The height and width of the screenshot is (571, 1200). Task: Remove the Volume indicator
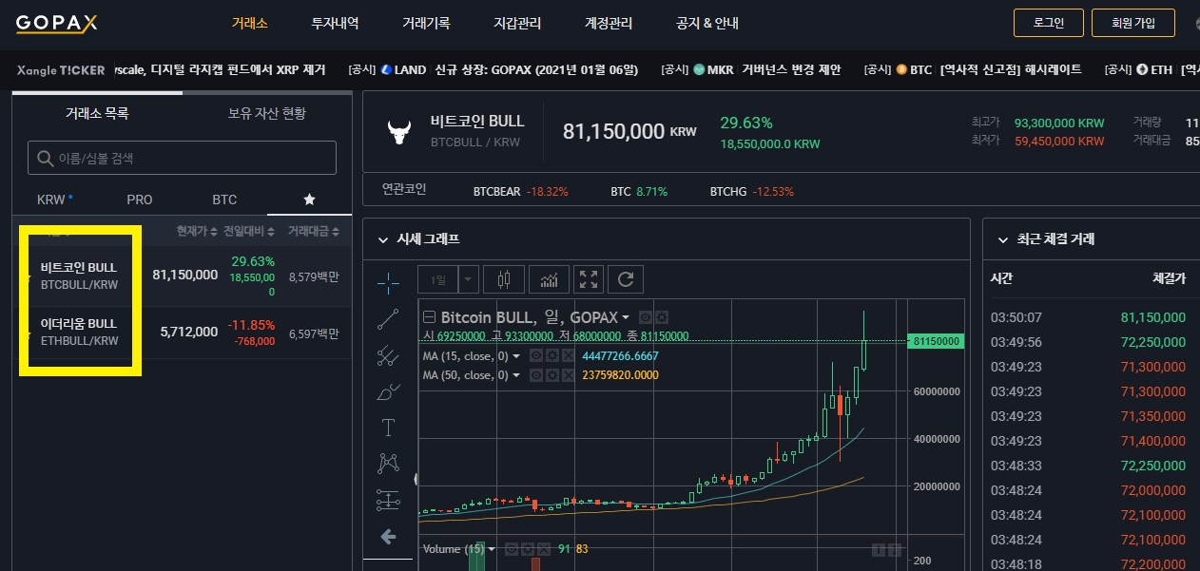click(x=543, y=549)
